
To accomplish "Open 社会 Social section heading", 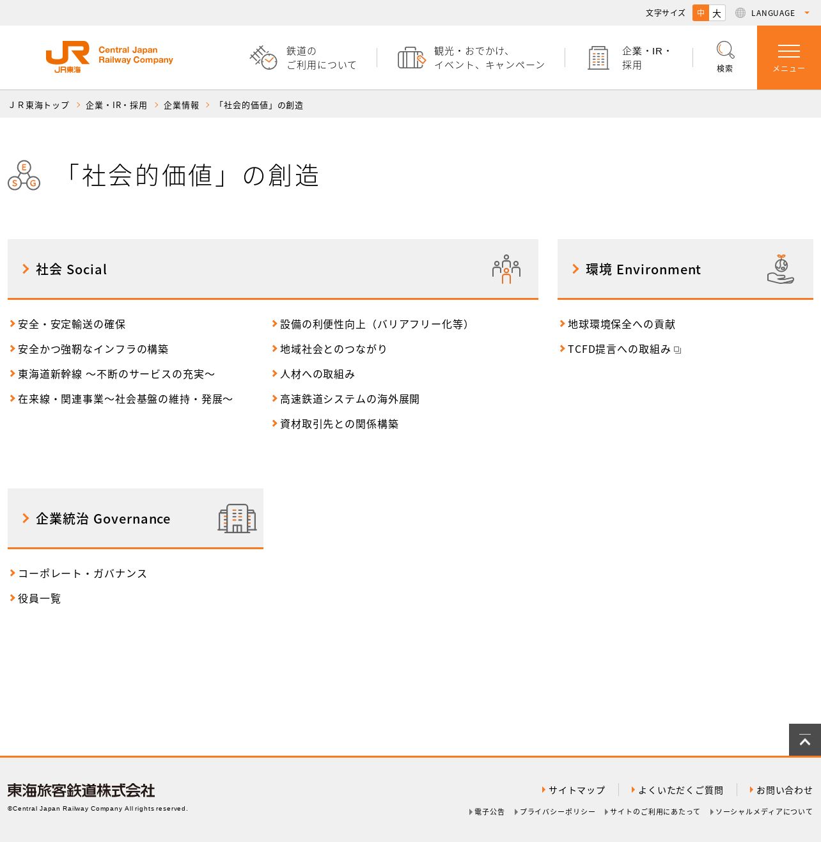I will pos(273,269).
